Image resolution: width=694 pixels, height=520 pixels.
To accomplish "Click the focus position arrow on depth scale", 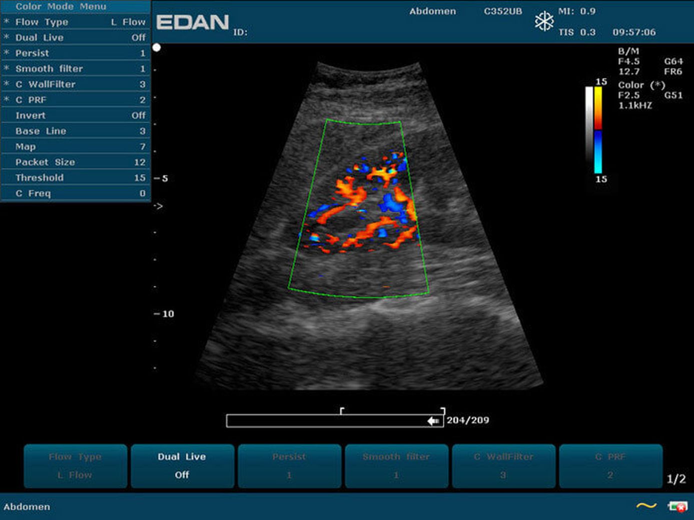I will (x=158, y=205).
